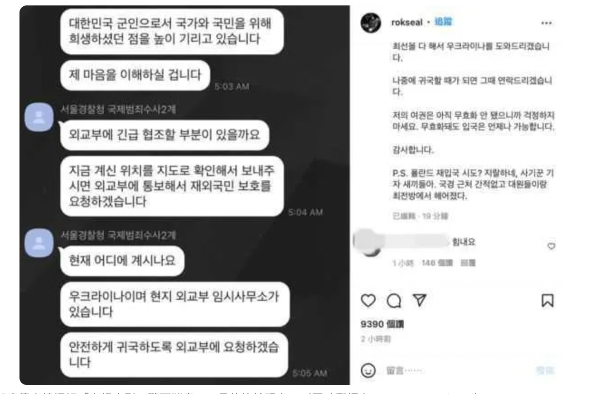Image resolution: width=600 pixels, height=394 pixels.
Task: Save post with bookmark icon
Action: [547, 300]
